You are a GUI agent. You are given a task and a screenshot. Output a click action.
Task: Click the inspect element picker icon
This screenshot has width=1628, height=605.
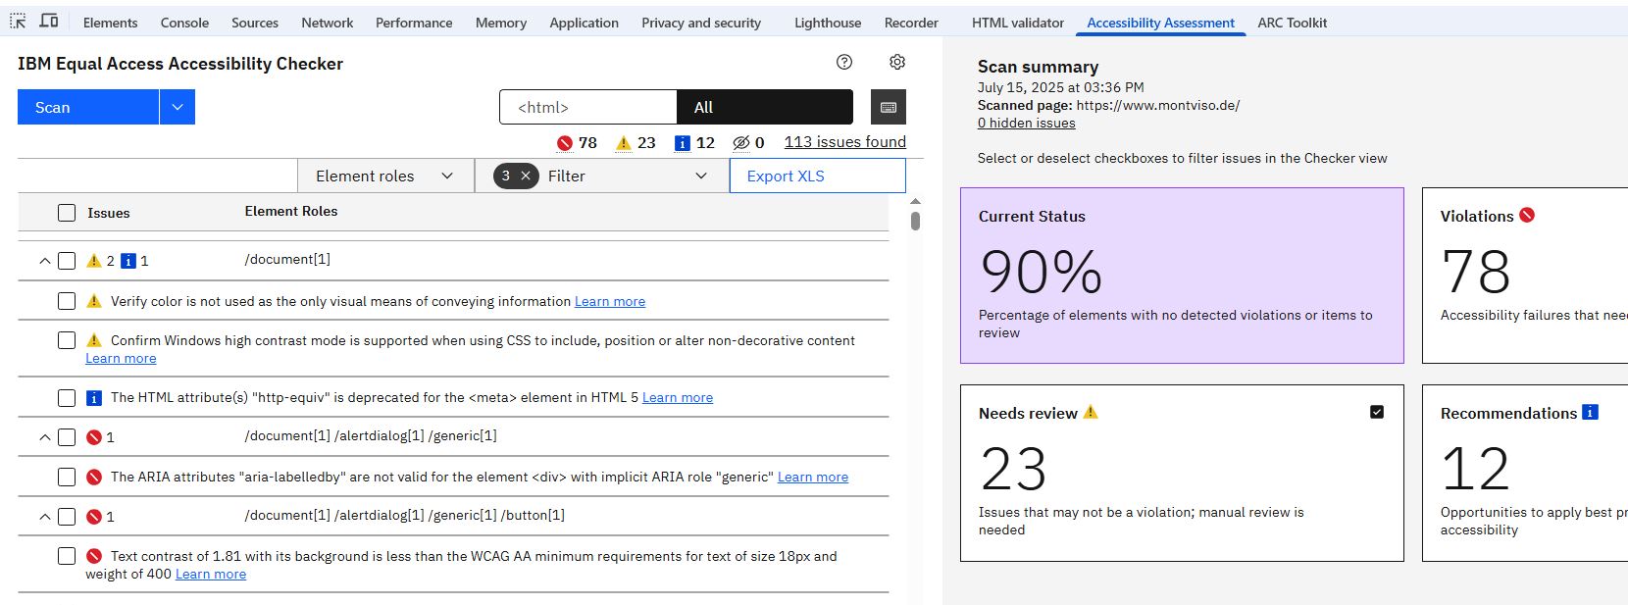pyautogui.click(x=18, y=21)
